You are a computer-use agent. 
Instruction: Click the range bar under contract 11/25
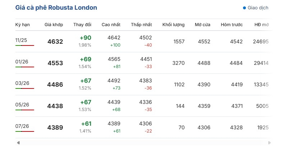pyautogui.click(x=25, y=46)
